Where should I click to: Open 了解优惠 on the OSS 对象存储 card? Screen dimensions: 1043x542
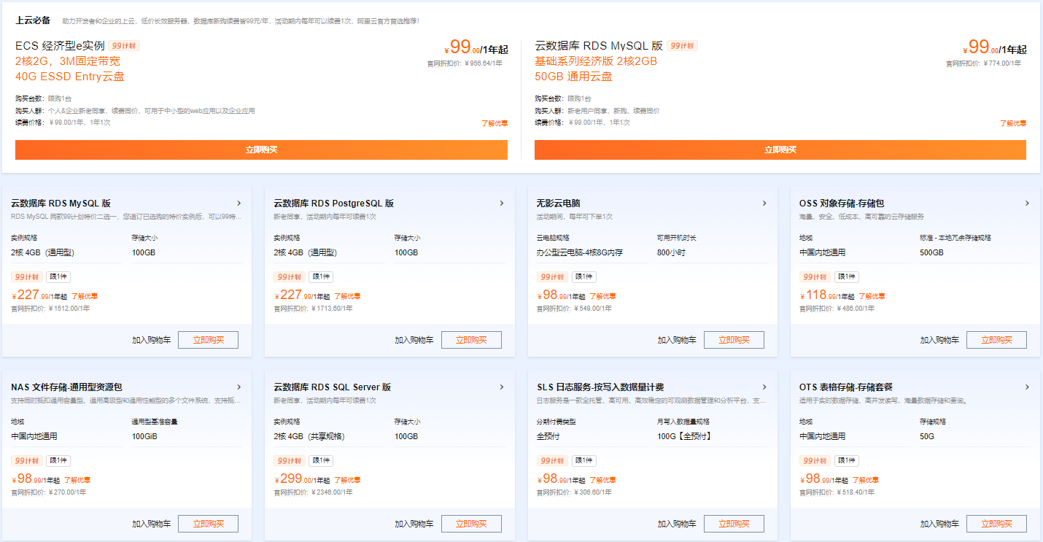point(872,296)
